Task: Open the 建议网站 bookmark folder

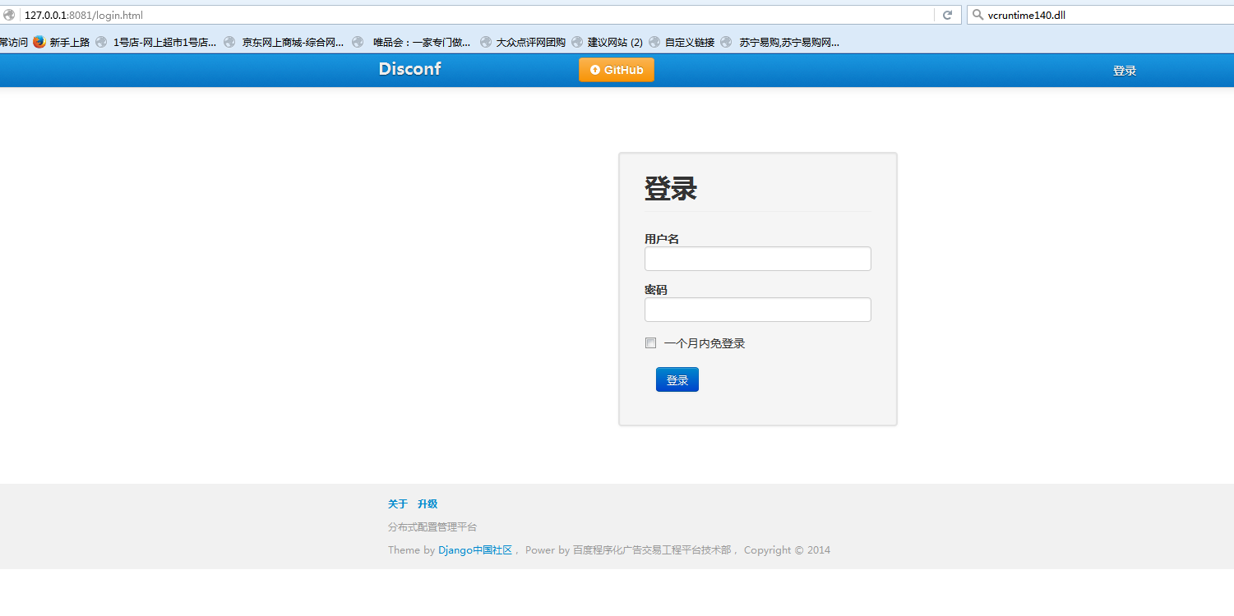Action: click(614, 42)
